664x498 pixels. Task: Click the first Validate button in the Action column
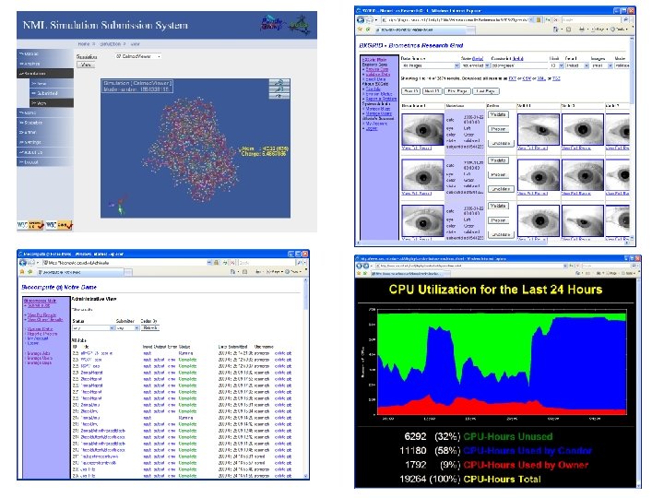pos(498,114)
